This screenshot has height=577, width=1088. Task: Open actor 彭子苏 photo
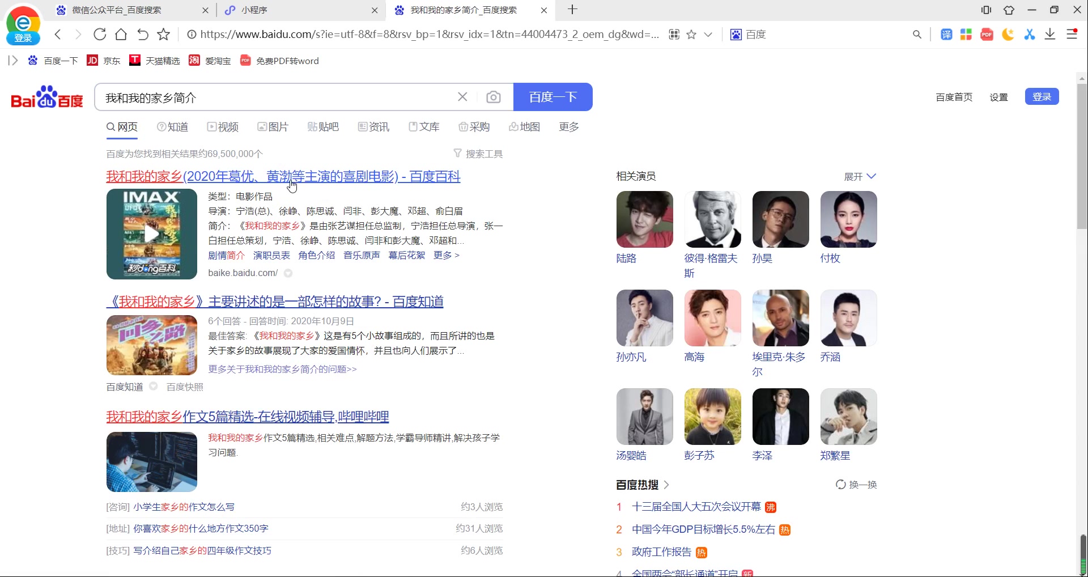coord(712,417)
